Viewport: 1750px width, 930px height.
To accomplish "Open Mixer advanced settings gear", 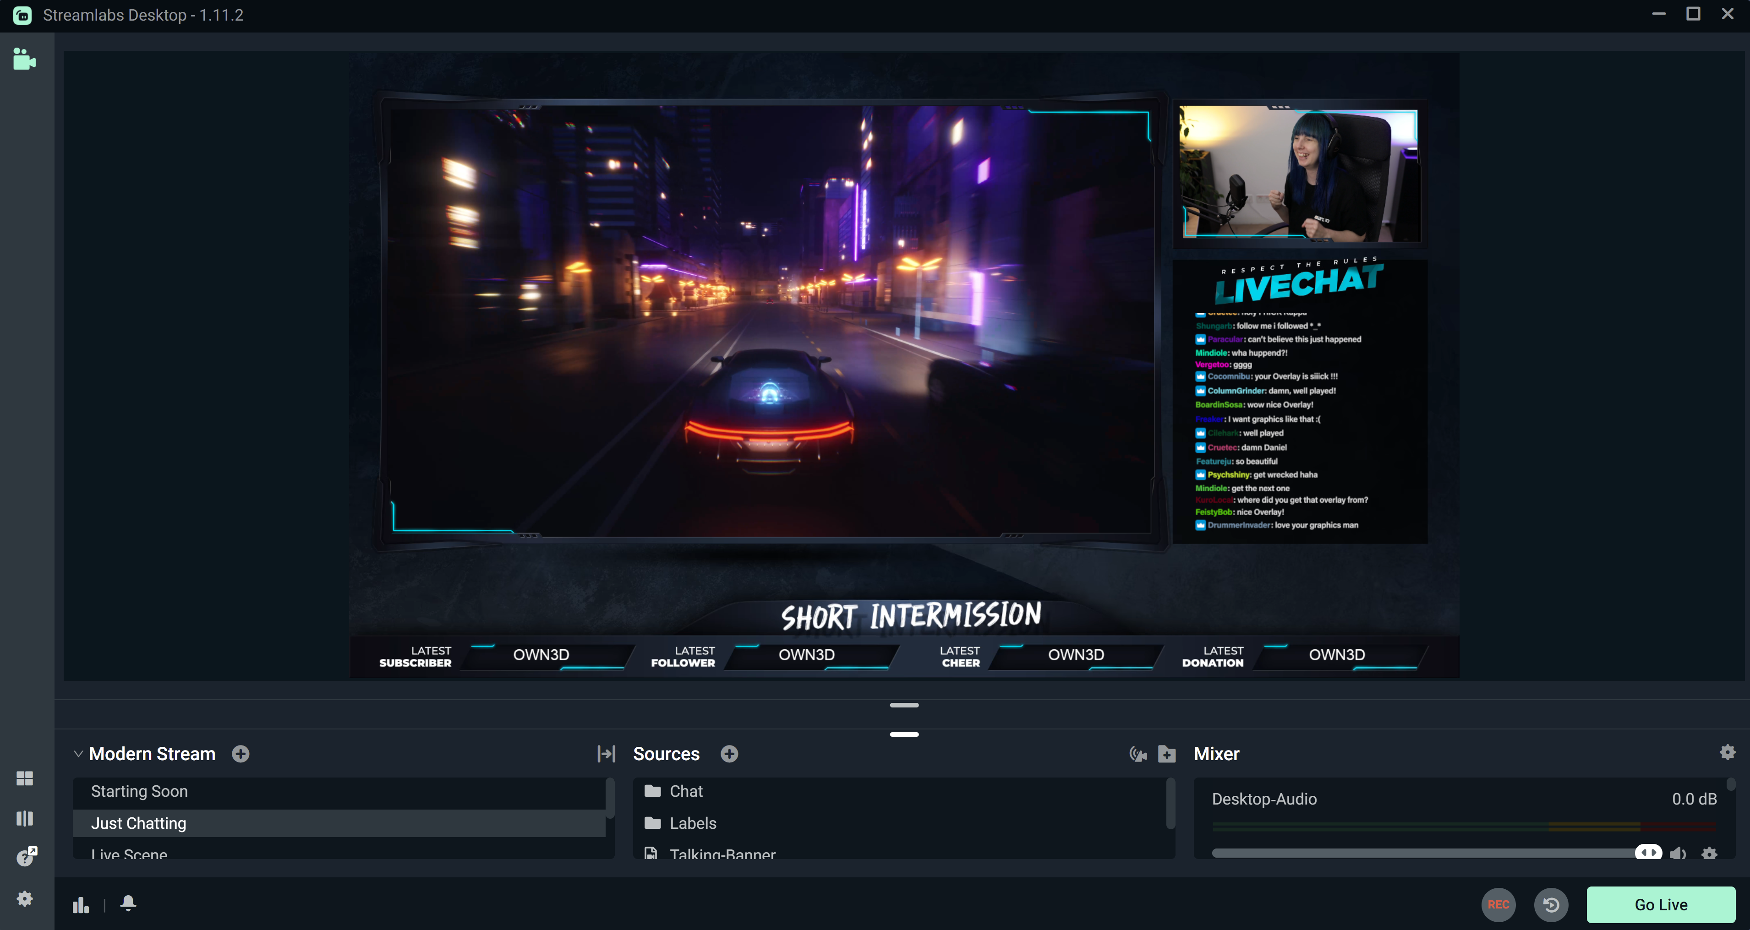I will tap(1727, 752).
